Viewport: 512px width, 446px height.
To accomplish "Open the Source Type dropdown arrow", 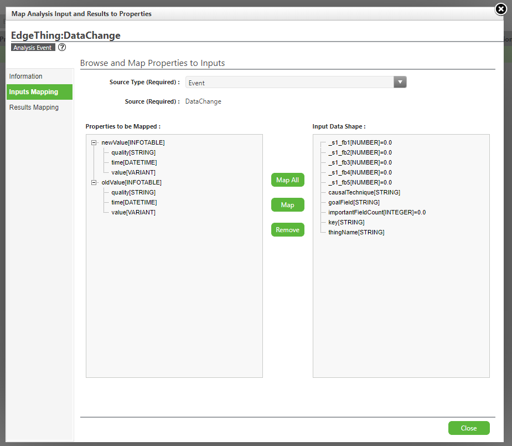I will (x=400, y=82).
